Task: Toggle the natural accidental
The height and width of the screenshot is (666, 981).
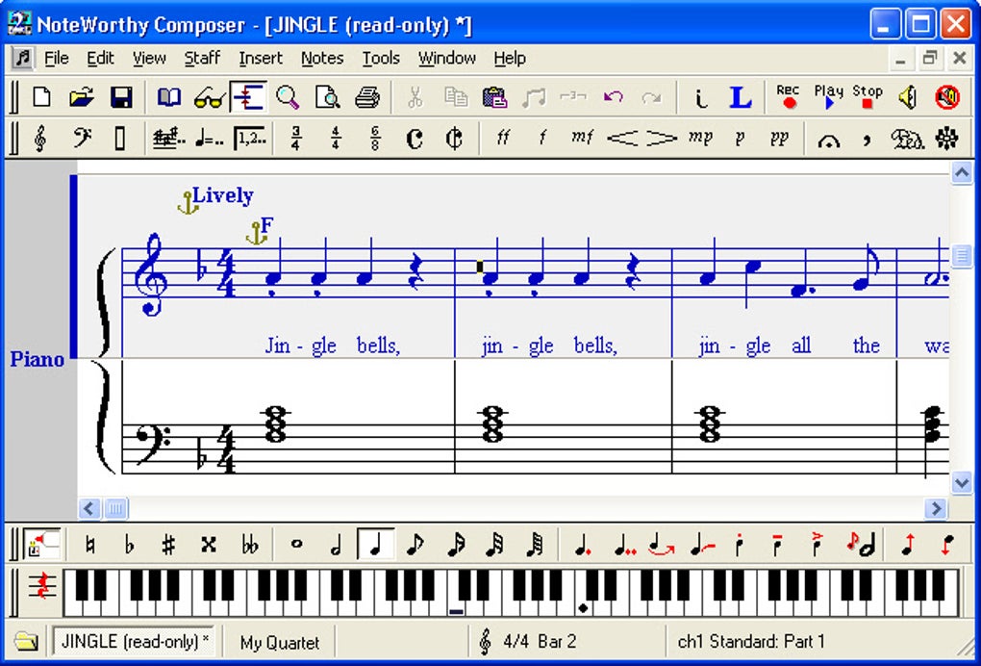Action: (x=90, y=545)
